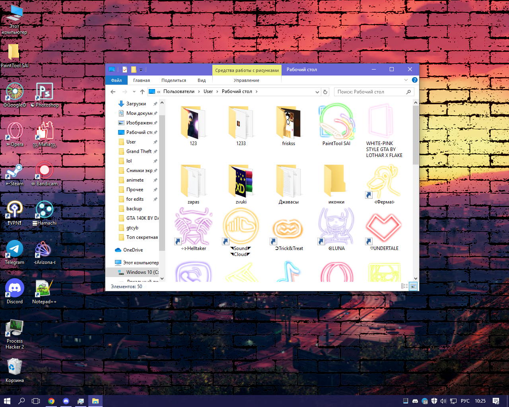Open the Google Chrome desktop shortcut
This screenshot has width=509, height=407.
point(15,95)
